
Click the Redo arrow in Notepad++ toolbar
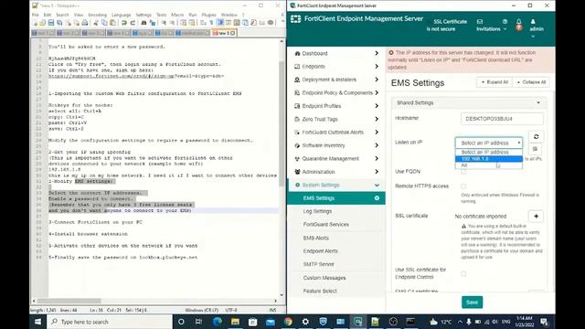tap(132, 23)
